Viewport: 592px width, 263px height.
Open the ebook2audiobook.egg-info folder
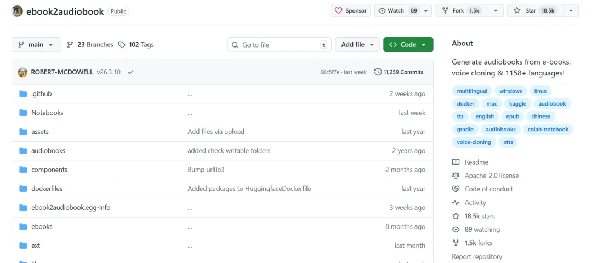coord(71,208)
